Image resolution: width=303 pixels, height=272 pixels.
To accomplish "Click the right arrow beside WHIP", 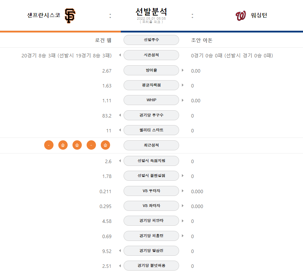I will [183, 100].
